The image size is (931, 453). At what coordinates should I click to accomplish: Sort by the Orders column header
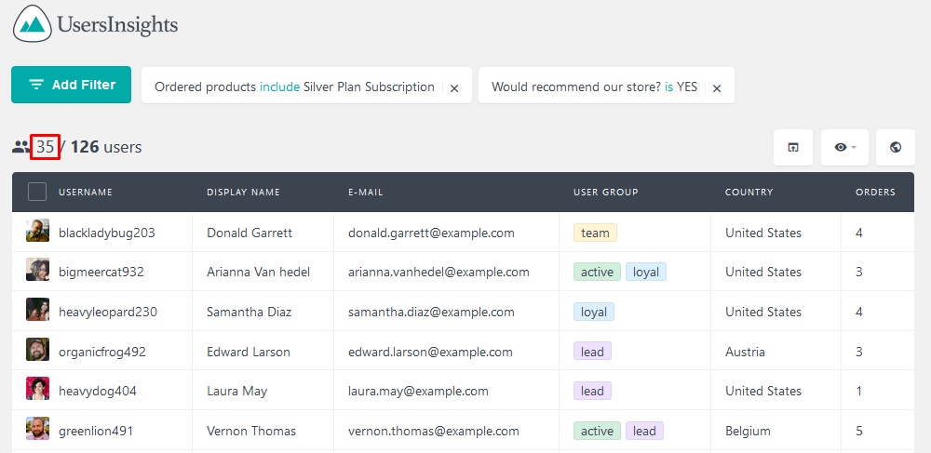[875, 193]
